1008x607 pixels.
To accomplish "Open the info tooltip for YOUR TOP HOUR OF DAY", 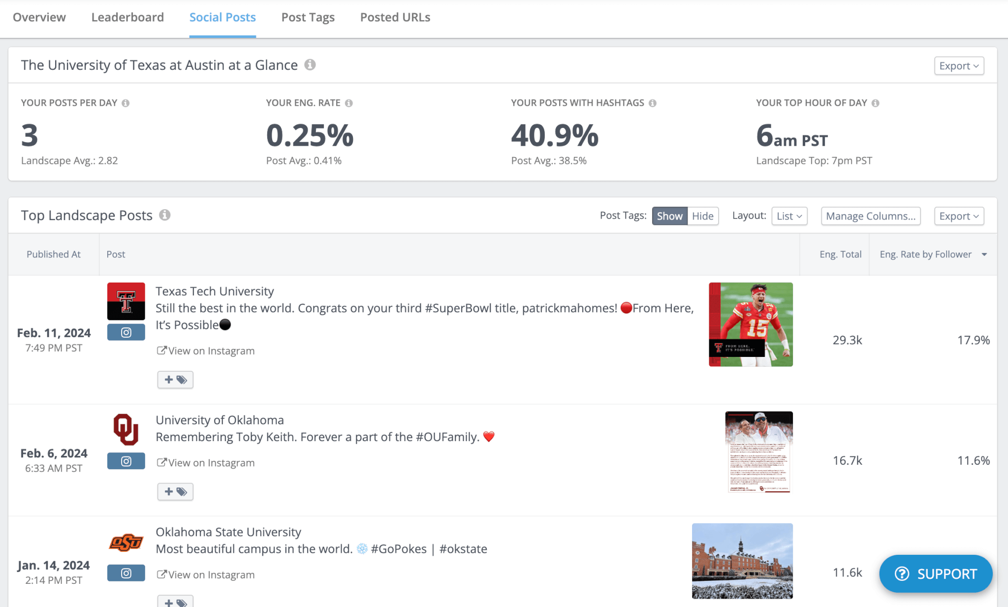I will coord(876,103).
